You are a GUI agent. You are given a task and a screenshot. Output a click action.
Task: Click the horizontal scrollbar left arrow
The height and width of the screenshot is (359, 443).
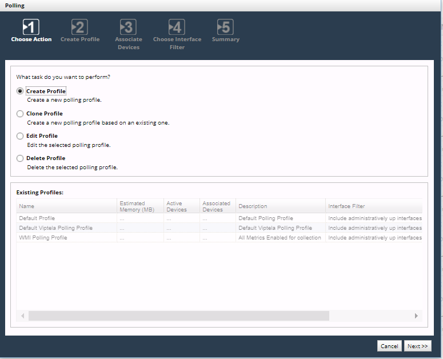click(23, 316)
